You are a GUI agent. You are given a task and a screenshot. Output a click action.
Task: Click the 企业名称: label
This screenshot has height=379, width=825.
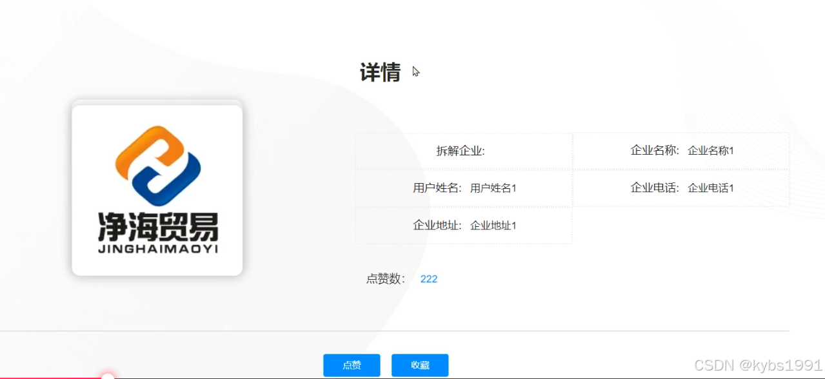tap(655, 150)
